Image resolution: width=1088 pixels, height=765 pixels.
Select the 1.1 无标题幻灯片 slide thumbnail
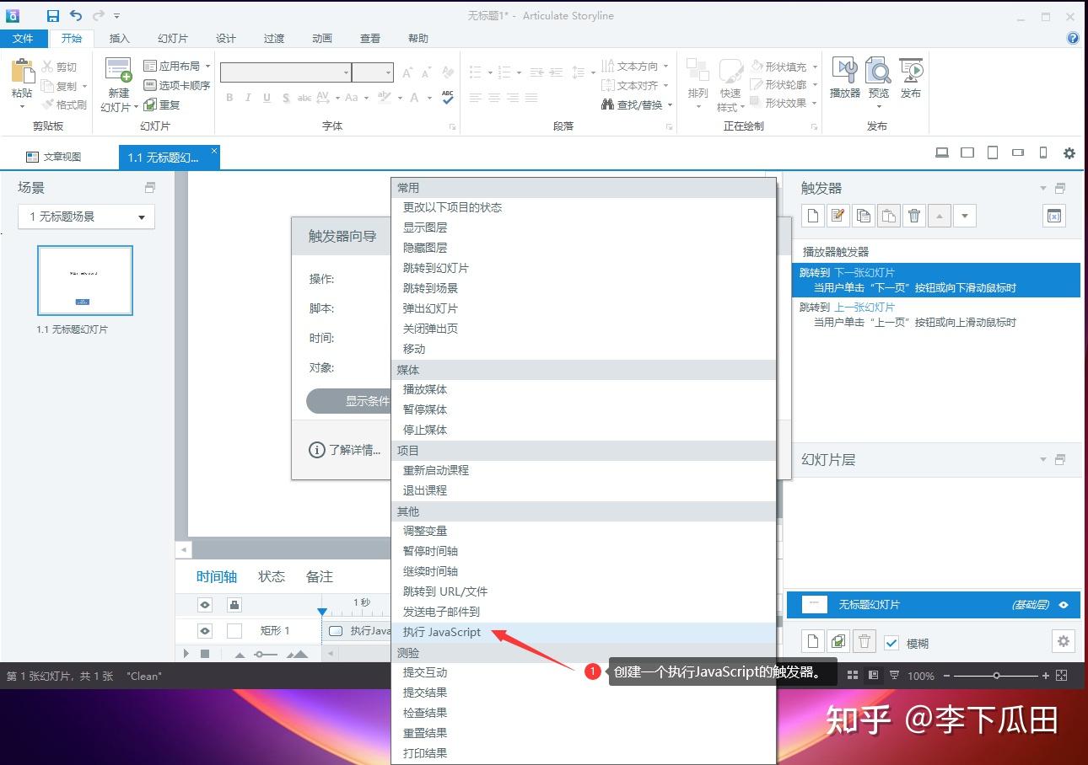85,281
